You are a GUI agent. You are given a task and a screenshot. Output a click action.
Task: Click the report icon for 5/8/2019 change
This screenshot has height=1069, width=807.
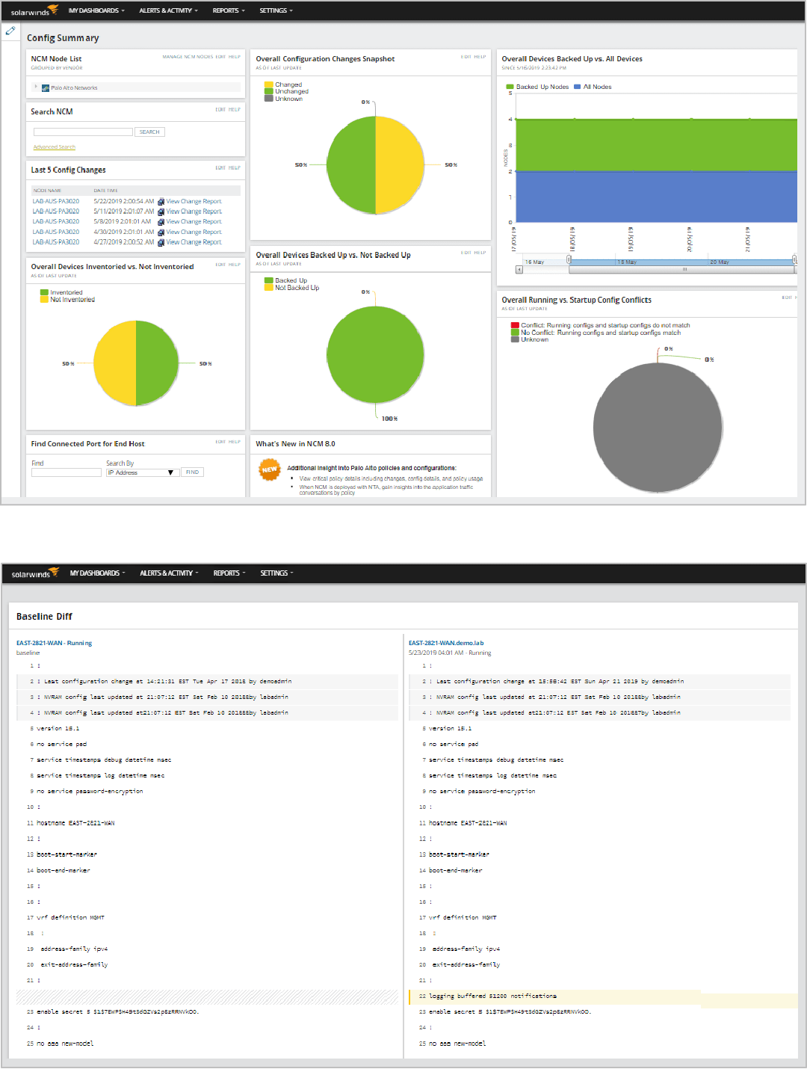point(161,222)
